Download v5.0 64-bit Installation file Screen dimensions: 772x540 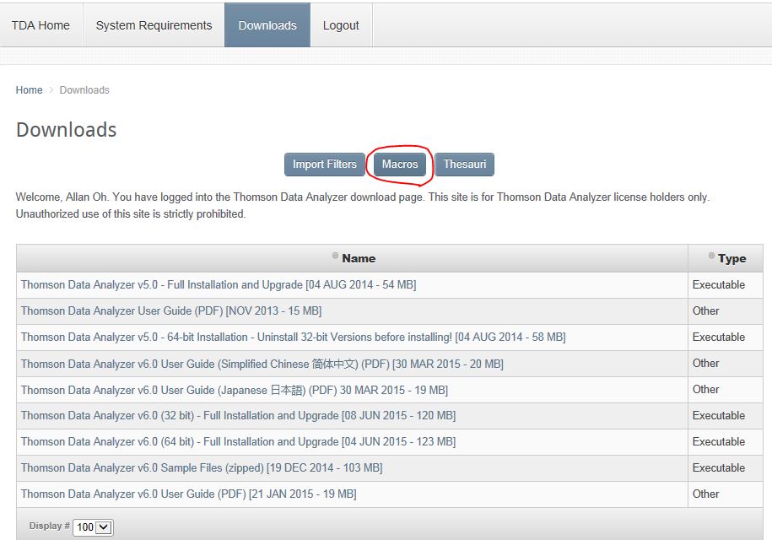pyautogui.click(x=293, y=337)
